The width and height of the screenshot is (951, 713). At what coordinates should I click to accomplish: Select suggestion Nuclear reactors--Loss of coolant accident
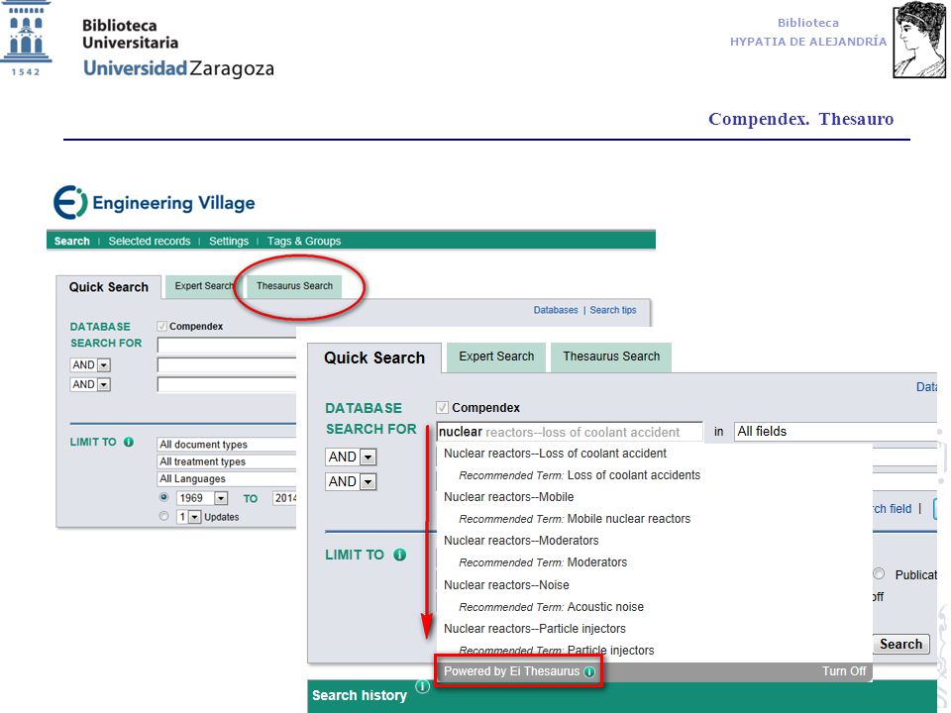coord(555,454)
